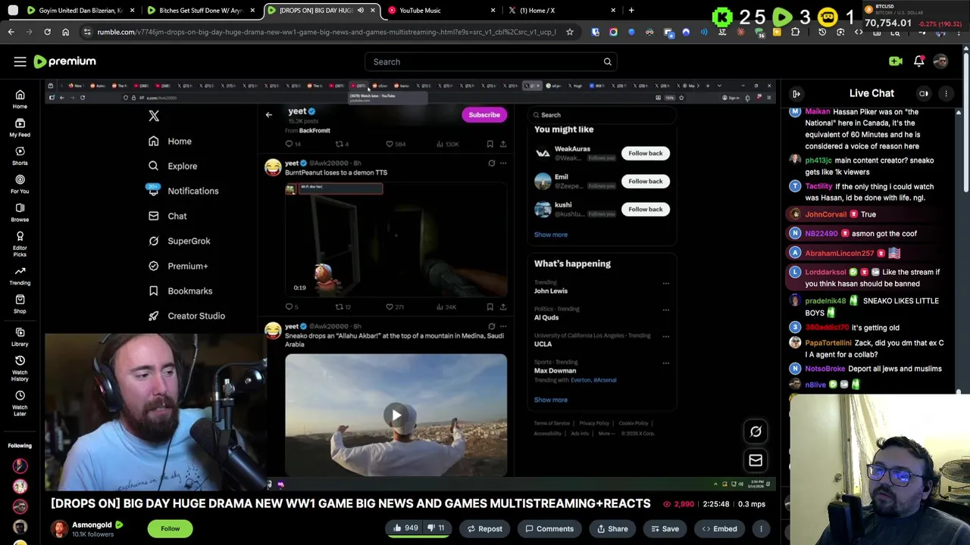Screen dimensions: 970x545
Task: Switch to YouTube Music tab
Action: [x=441, y=11]
